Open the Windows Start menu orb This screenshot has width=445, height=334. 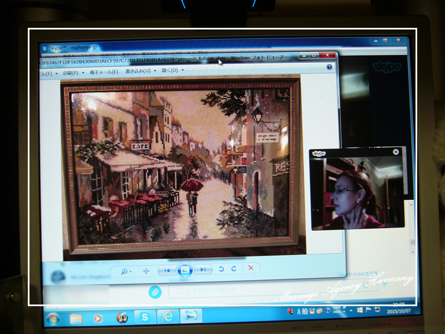point(53,318)
